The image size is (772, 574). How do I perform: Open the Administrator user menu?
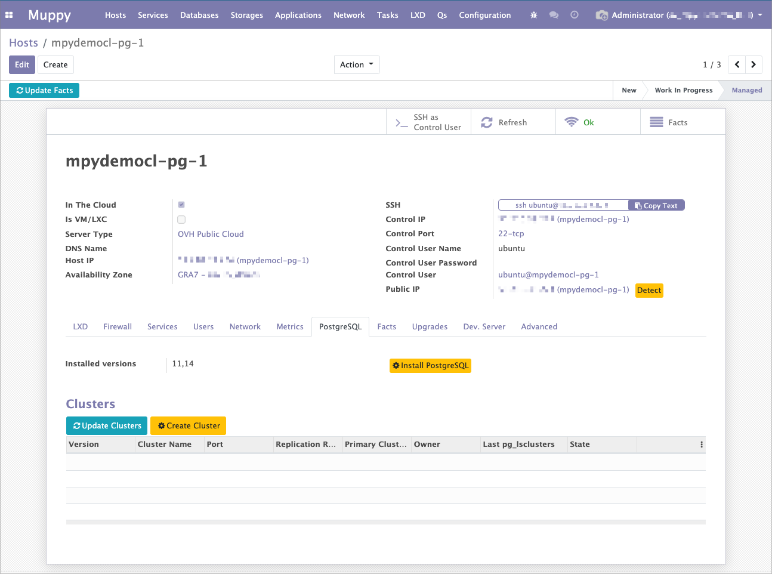pyautogui.click(x=679, y=15)
